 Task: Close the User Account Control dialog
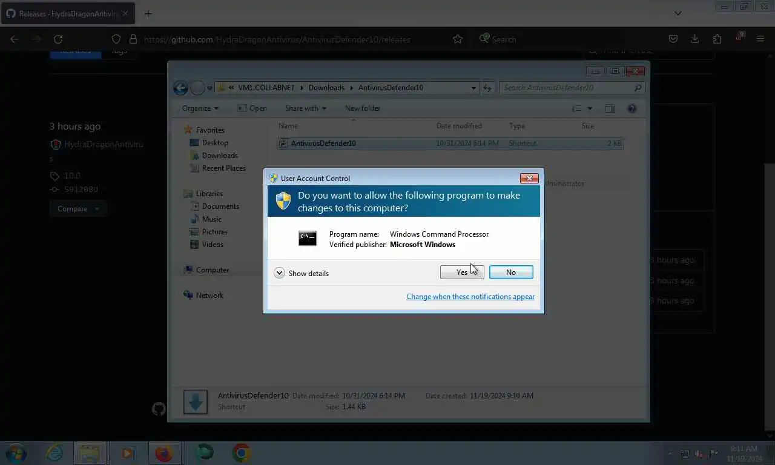529,178
